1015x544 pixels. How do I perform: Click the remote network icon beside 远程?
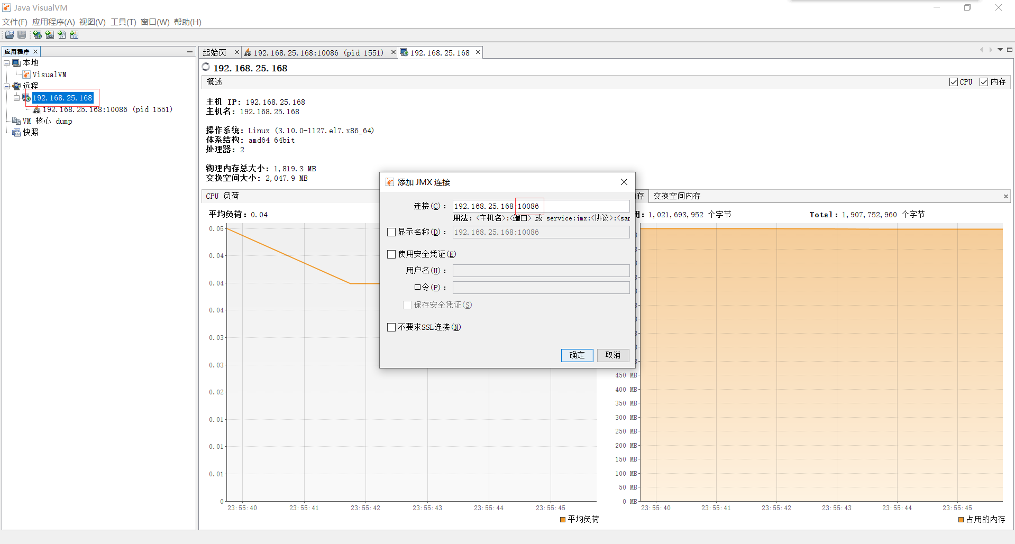click(16, 86)
